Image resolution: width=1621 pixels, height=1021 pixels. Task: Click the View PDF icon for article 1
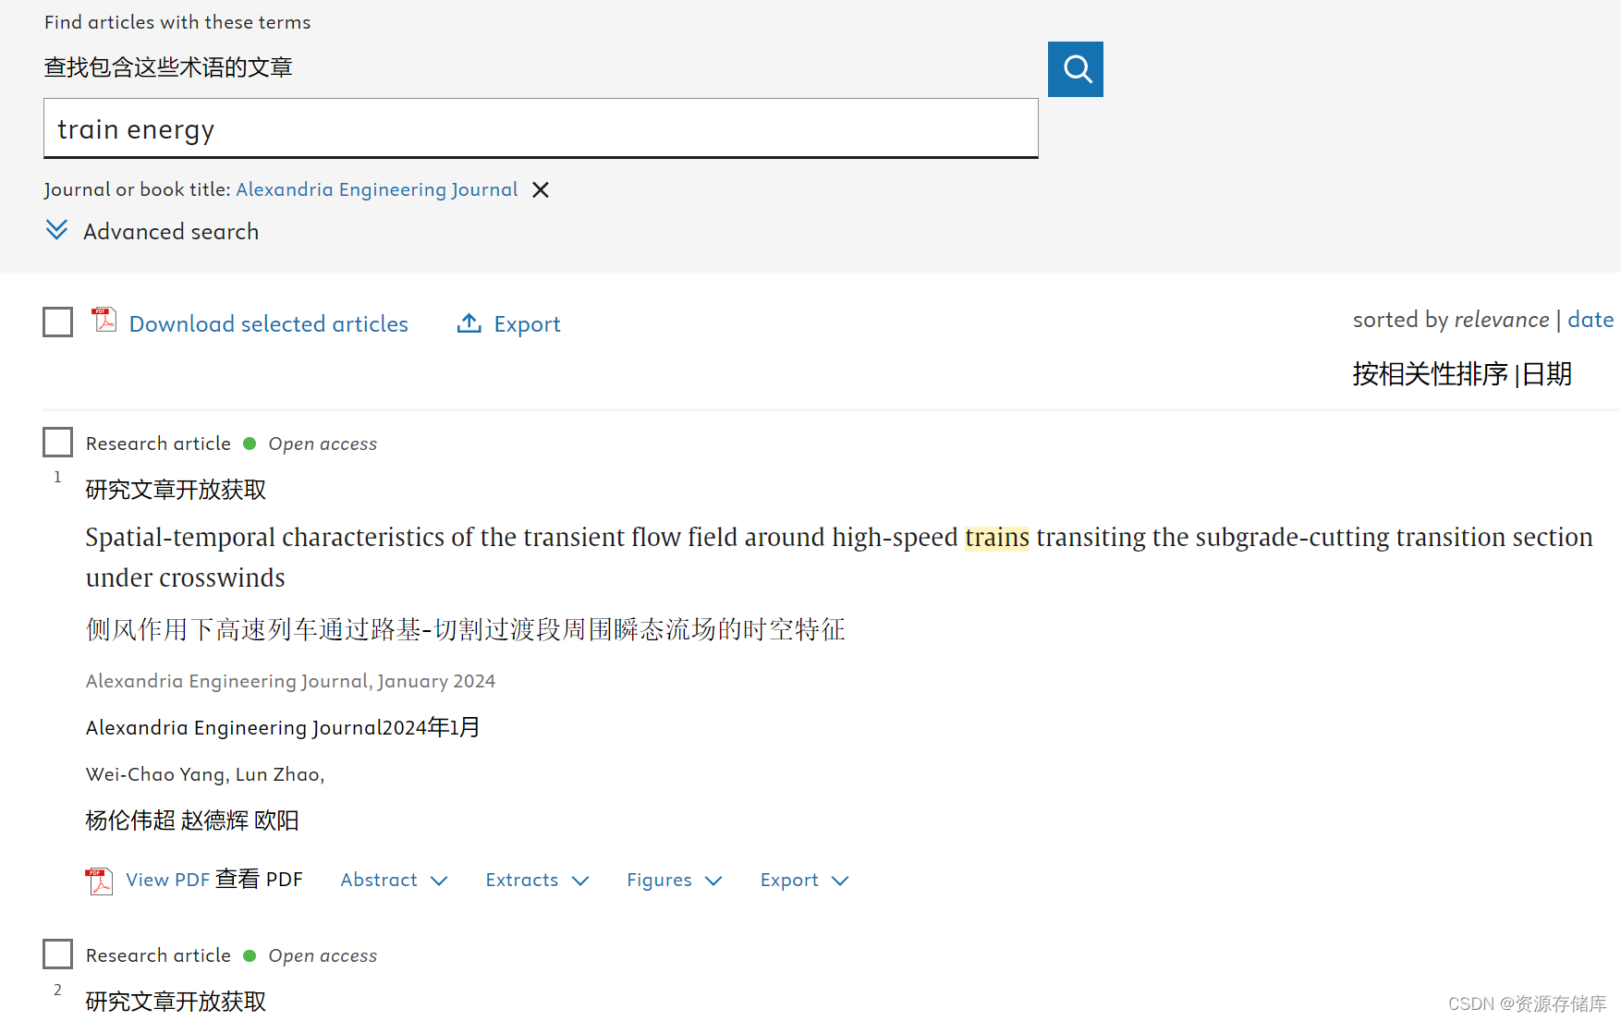(100, 881)
